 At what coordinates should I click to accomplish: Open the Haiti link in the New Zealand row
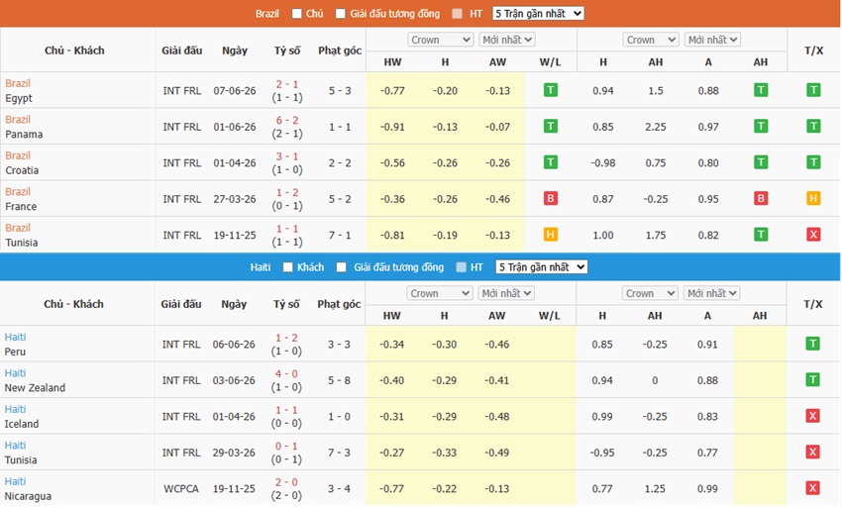(15, 372)
